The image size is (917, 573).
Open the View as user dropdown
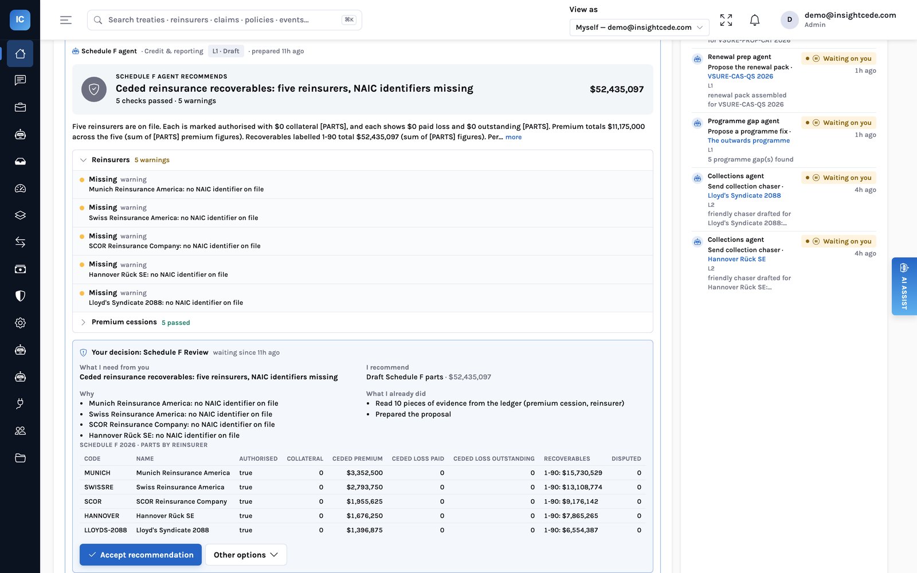pos(639,27)
